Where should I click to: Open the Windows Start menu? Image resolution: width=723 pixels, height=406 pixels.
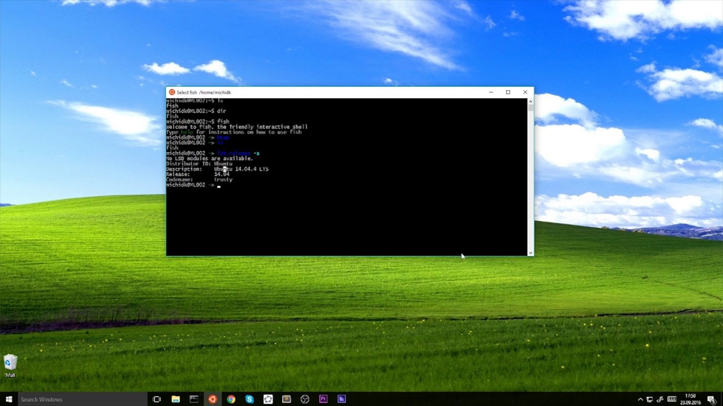[8, 399]
